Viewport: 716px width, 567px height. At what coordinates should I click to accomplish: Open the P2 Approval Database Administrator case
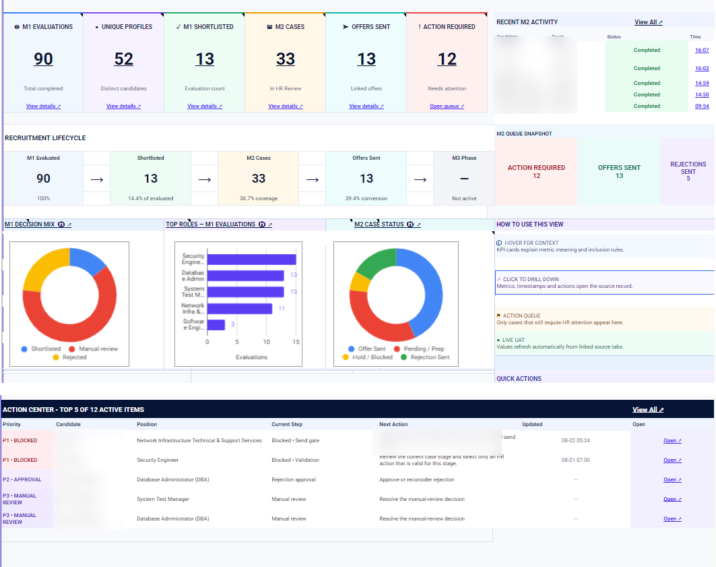pyautogui.click(x=672, y=480)
